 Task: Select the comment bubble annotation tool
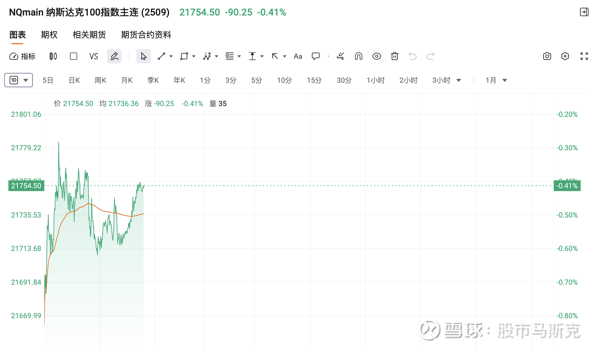(x=316, y=56)
